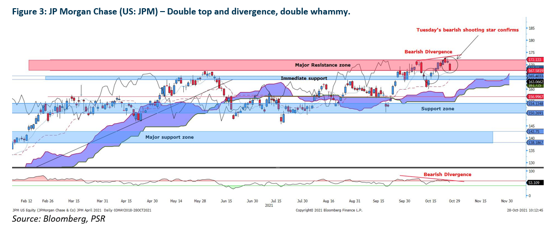Click the 'Jun 30' date label
This screenshot has height=227, width=550.
tap(253, 201)
